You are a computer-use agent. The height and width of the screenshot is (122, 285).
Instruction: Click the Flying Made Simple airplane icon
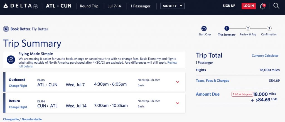(11, 59)
